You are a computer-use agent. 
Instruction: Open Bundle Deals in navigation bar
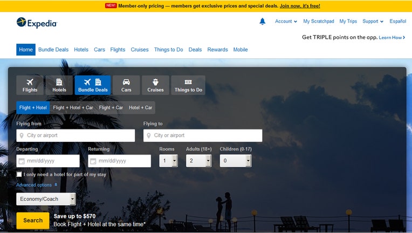click(x=53, y=50)
